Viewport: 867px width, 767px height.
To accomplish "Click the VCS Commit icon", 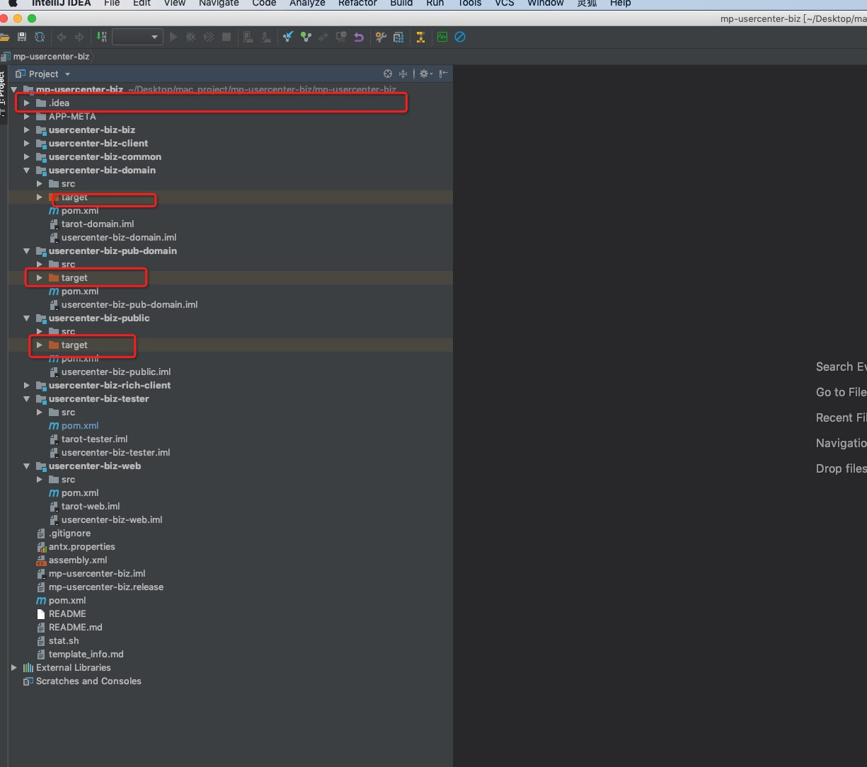I will [306, 37].
